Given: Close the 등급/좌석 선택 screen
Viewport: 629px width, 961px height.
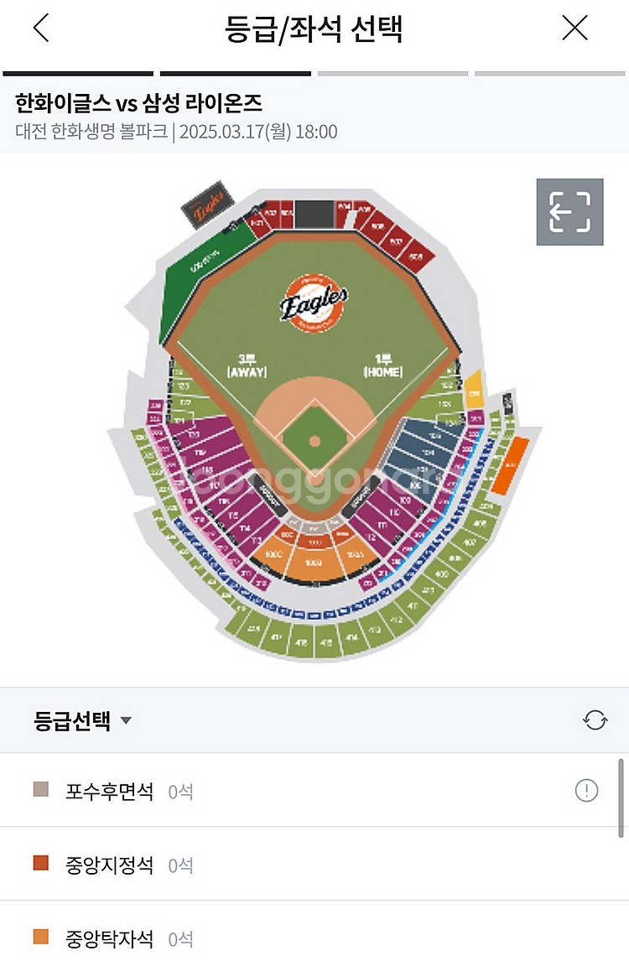Looking at the screenshot, I should pyautogui.click(x=574, y=29).
